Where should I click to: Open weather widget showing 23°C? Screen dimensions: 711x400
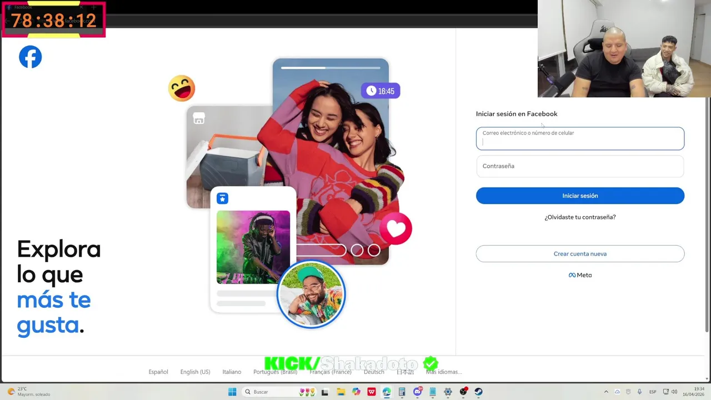[x=29, y=392]
